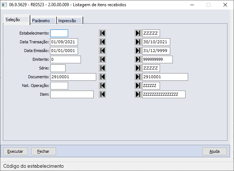Click the Documento label text

point(39,77)
